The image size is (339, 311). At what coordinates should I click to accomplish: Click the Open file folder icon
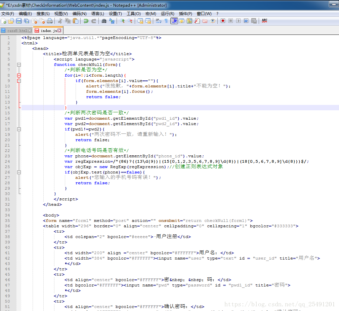11,21
